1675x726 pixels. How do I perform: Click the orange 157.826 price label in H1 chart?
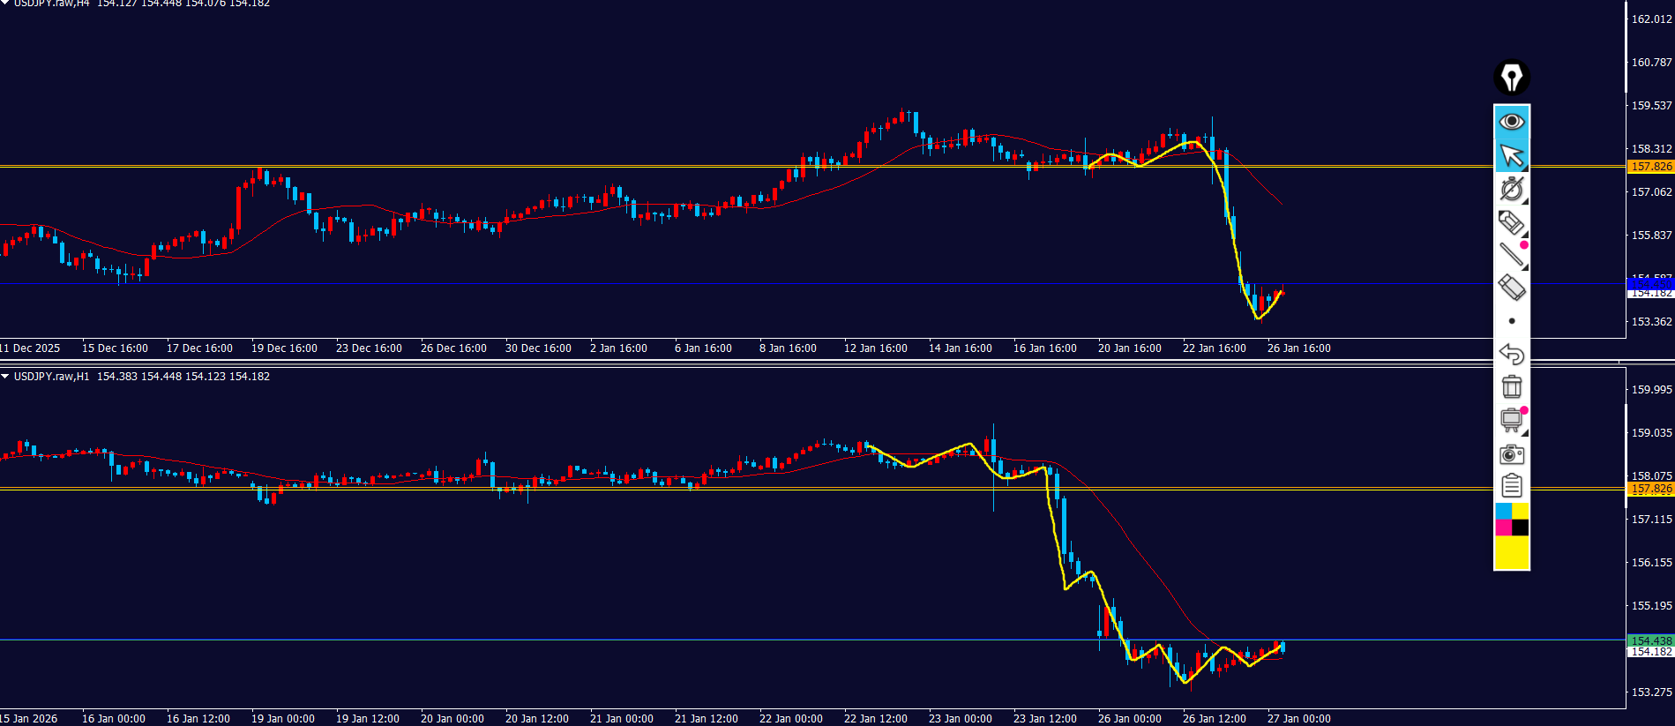point(1650,489)
